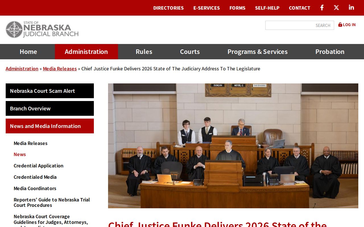
Task: Open the Programs & Services menu
Action: pos(257,52)
